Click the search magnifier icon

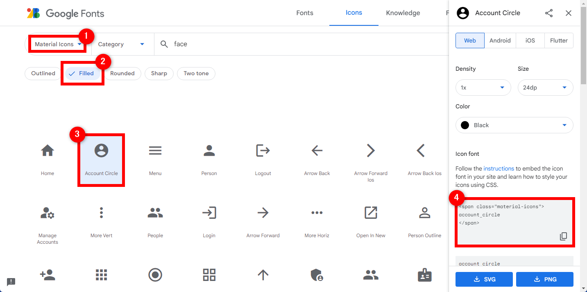[x=164, y=44]
